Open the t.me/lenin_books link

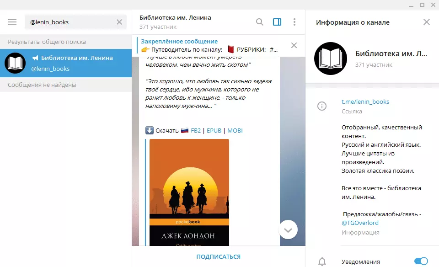(365, 101)
